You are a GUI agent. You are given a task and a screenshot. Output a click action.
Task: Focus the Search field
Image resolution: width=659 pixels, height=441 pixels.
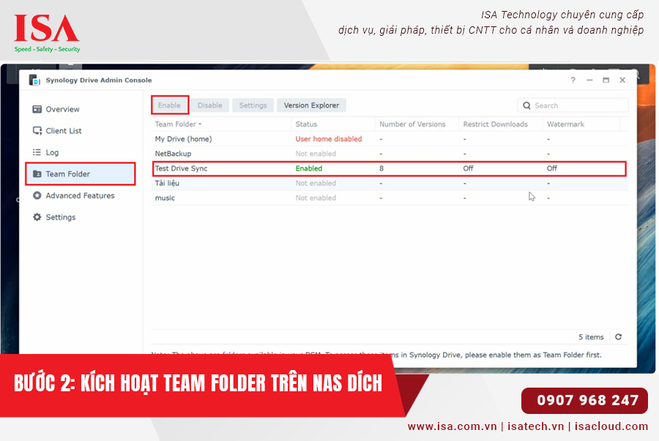coord(573,106)
